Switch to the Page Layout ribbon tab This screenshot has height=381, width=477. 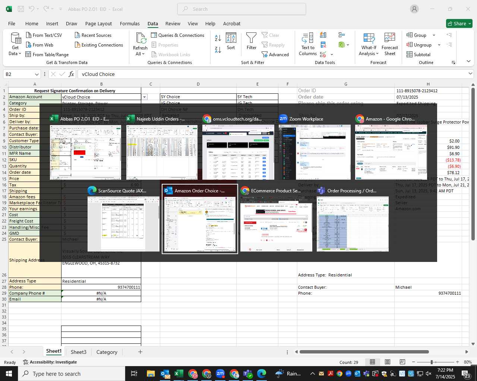(x=98, y=23)
